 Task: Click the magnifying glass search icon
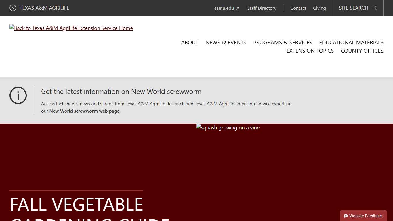coord(375,8)
